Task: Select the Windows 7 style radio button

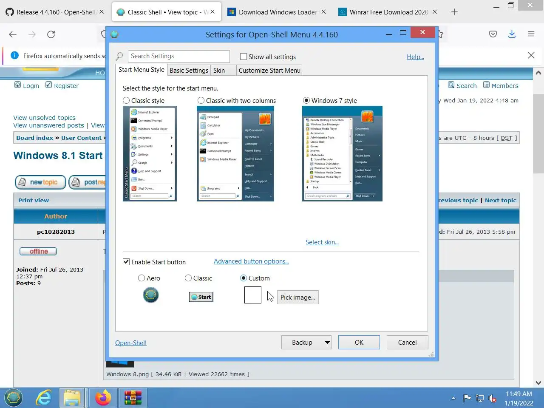Action: click(x=306, y=100)
